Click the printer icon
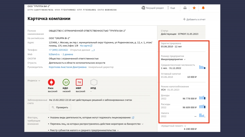 185,8
